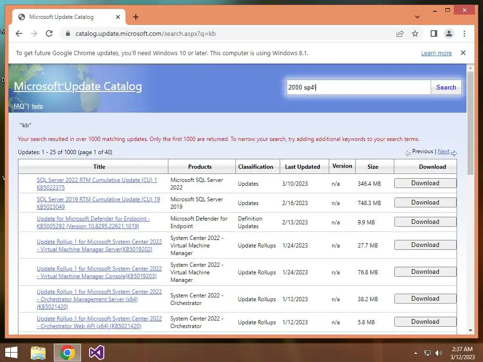This screenshot has height=362, width=483.
Task: Download the 38.2 MB Orchestrator rollup
Action: click(x=425, y=298)
